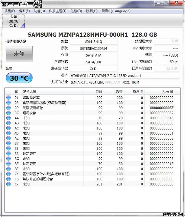Click status icon for attribute 01

[8, 98]
